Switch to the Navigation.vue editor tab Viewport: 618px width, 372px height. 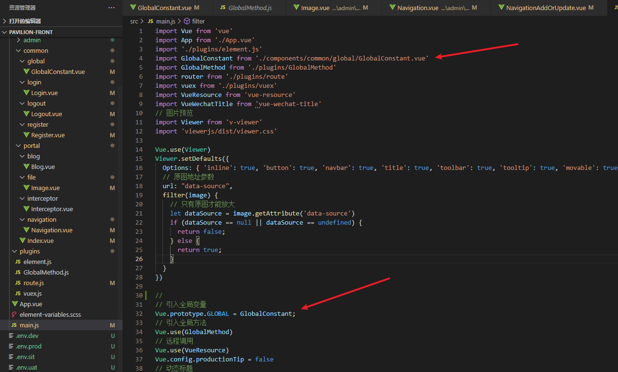point(437,8)
